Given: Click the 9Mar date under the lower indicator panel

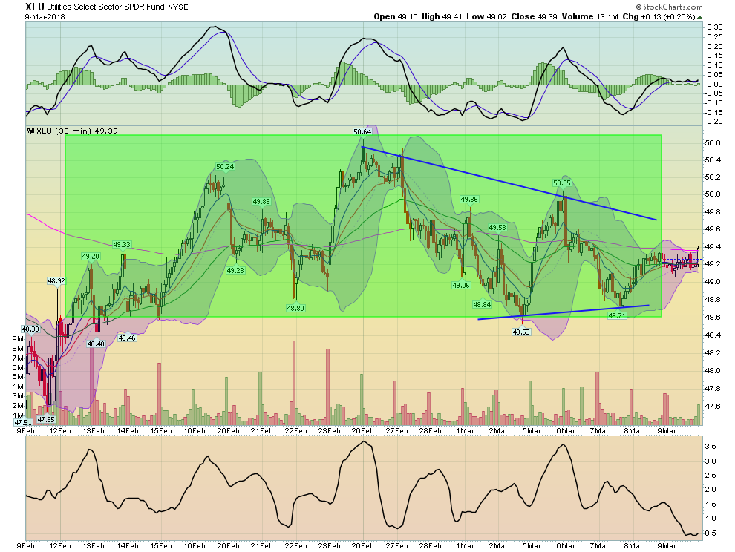Looking at the screenshot, I should 666,545.
